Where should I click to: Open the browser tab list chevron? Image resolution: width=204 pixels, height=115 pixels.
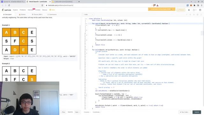tap(191, 2)
